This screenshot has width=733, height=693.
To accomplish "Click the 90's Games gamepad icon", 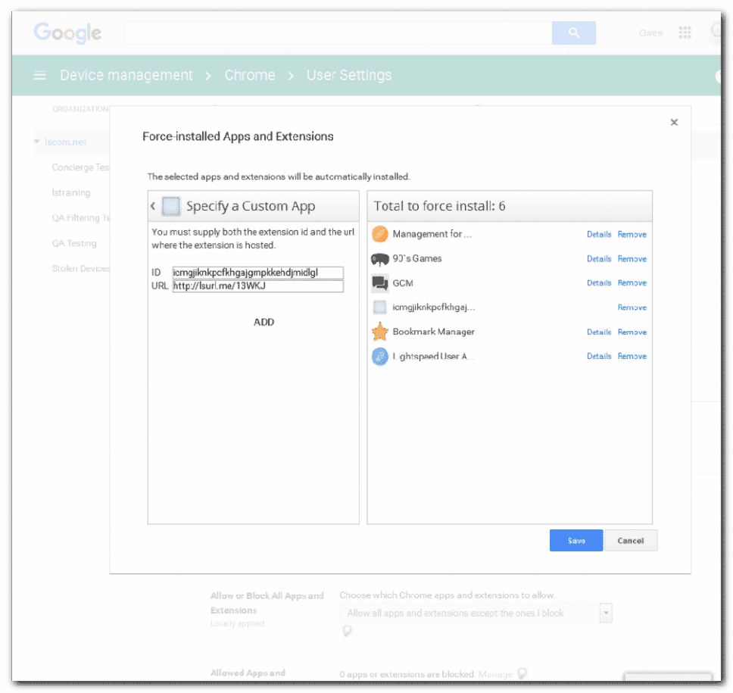I will click(380, 258).
